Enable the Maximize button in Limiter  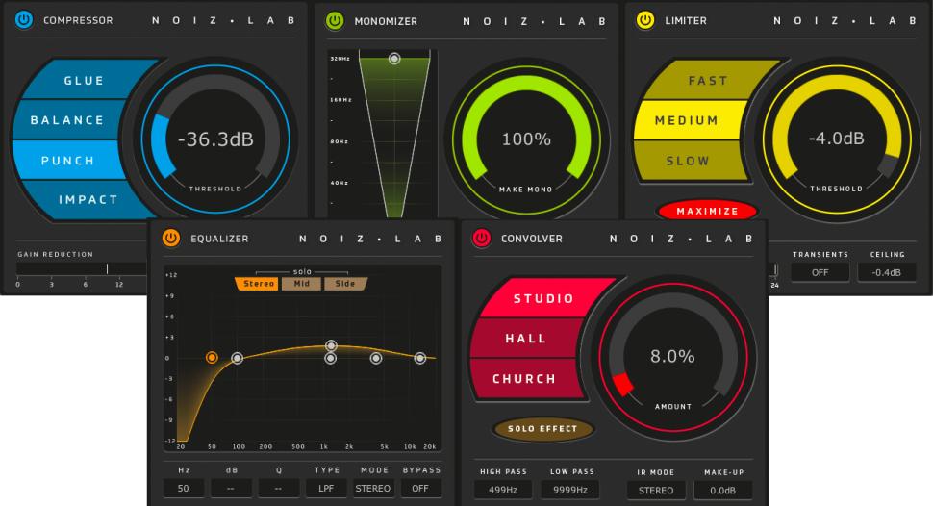[x=707, y=211]
